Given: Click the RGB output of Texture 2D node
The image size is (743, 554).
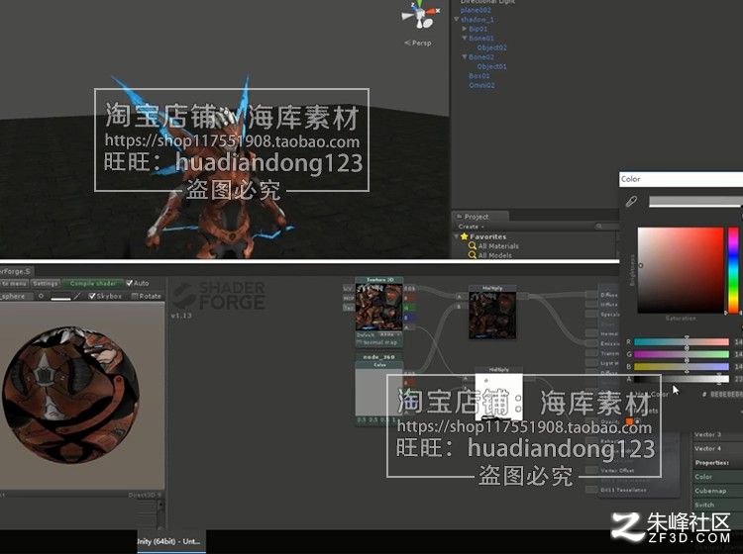Looking at the screenshot, I should 410,288.
